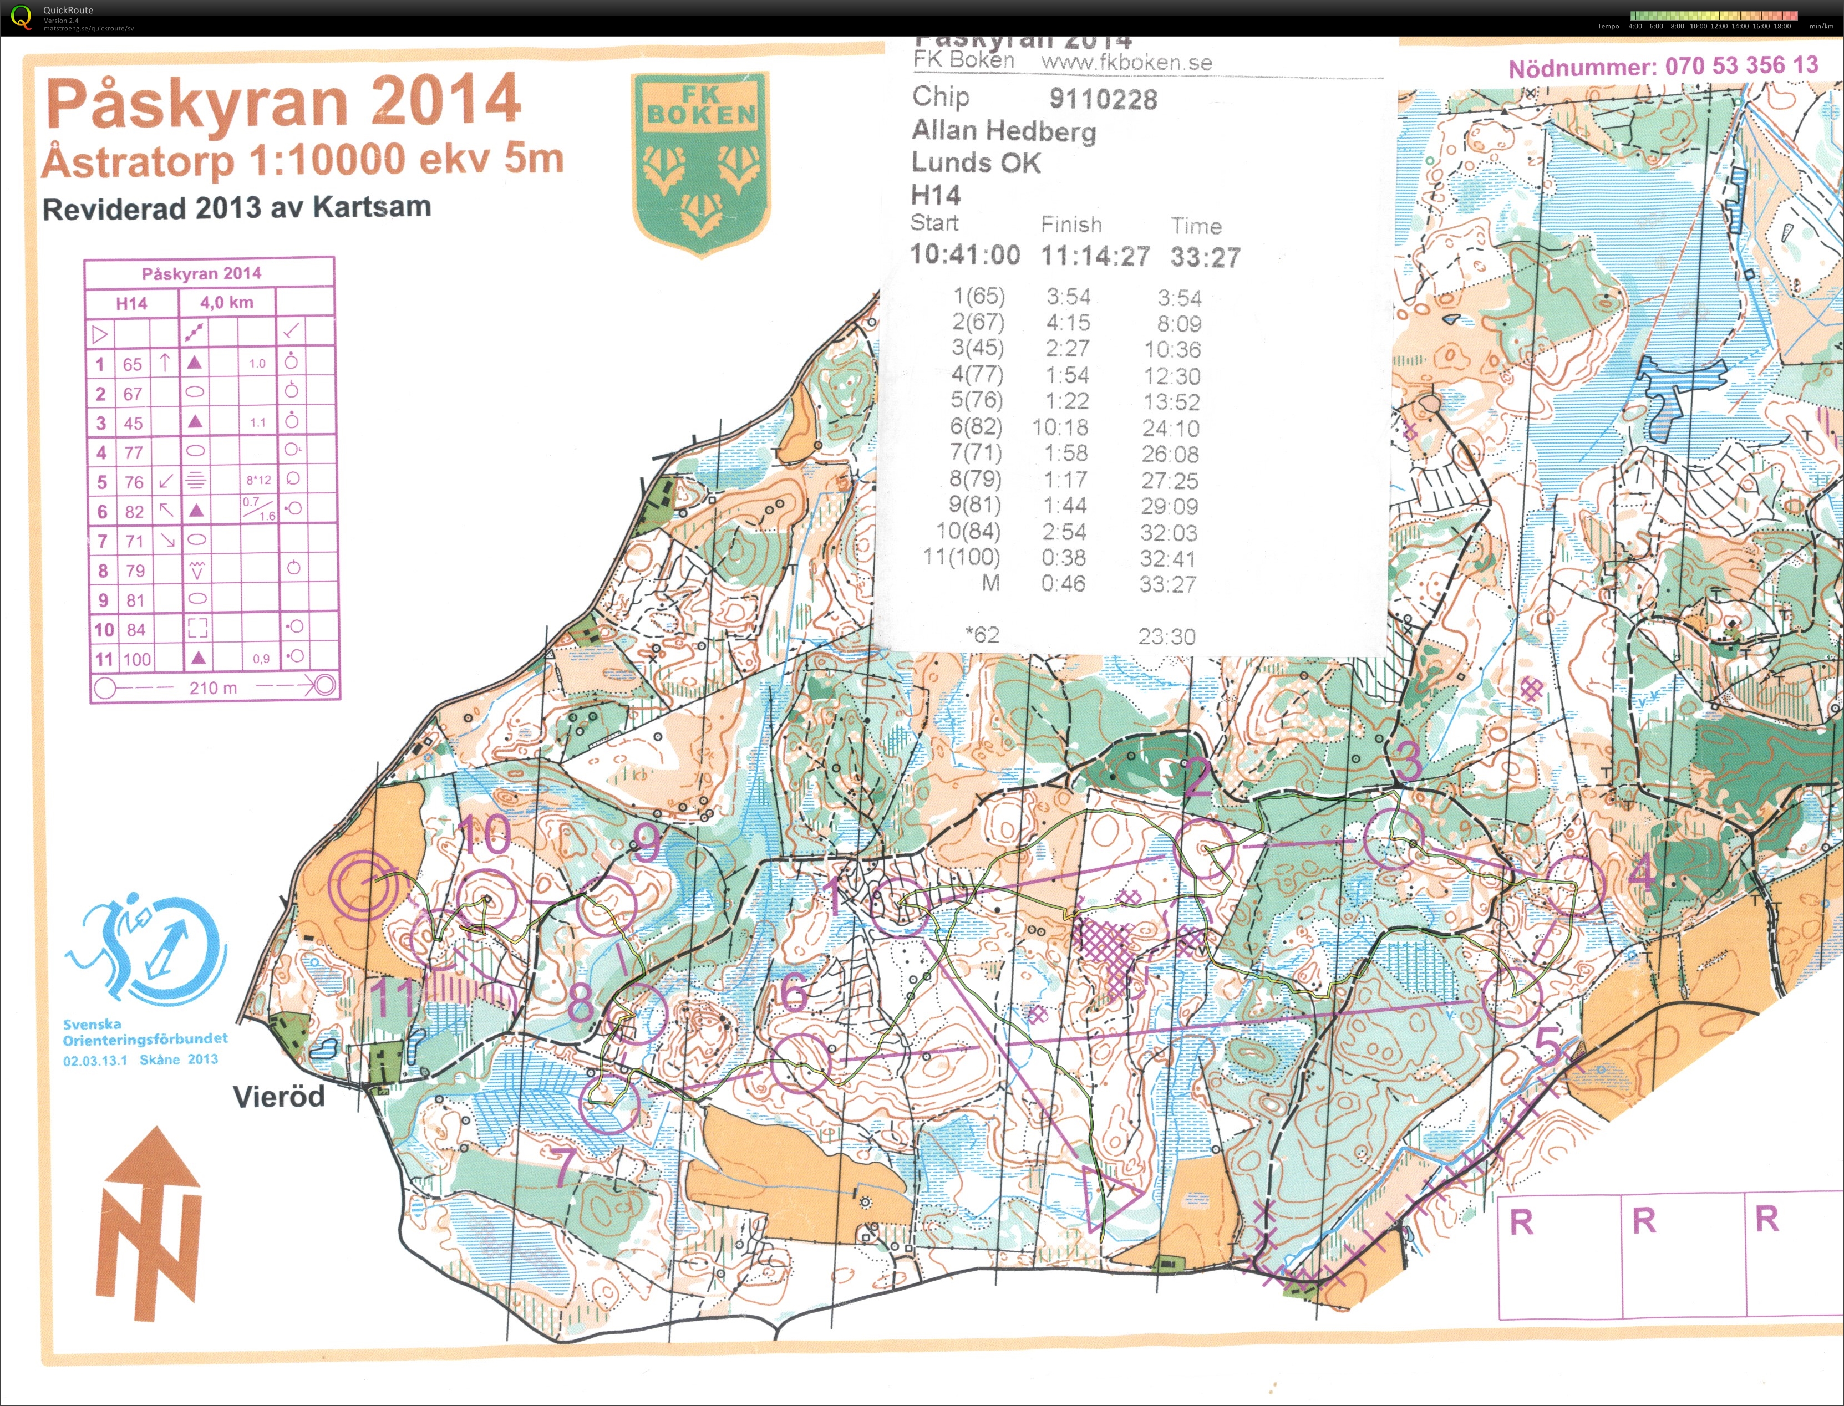Click control circle 3 on the map
The height and width of the screenshot is (1406, 1844).
coord(1394,839)
